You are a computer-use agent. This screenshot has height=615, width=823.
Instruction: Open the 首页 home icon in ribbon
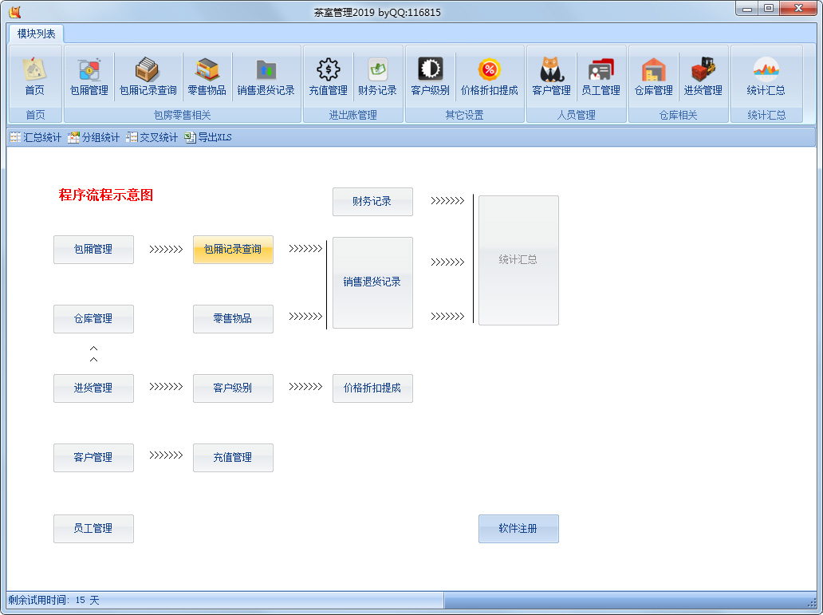(35, 77)
